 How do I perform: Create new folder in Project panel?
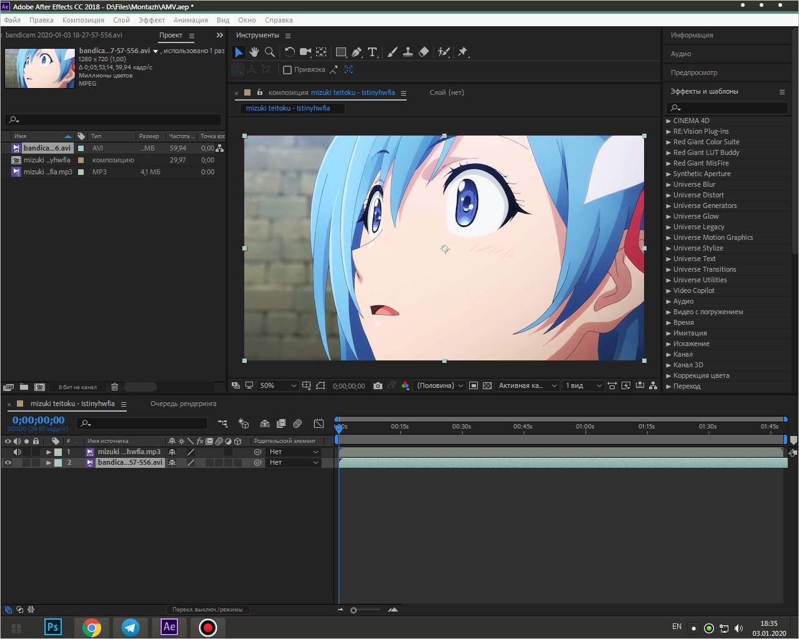coord(24,387)
